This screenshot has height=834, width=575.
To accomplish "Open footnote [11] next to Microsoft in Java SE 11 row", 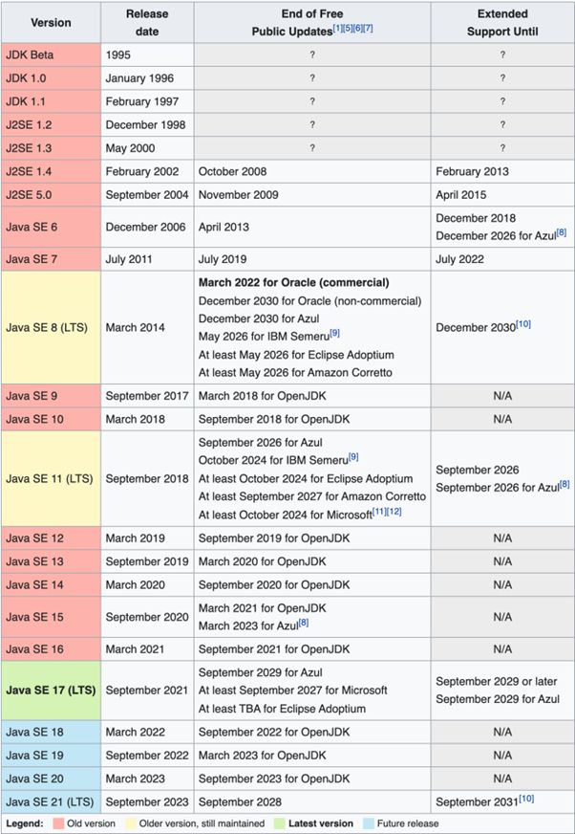I will pos(379,512).
